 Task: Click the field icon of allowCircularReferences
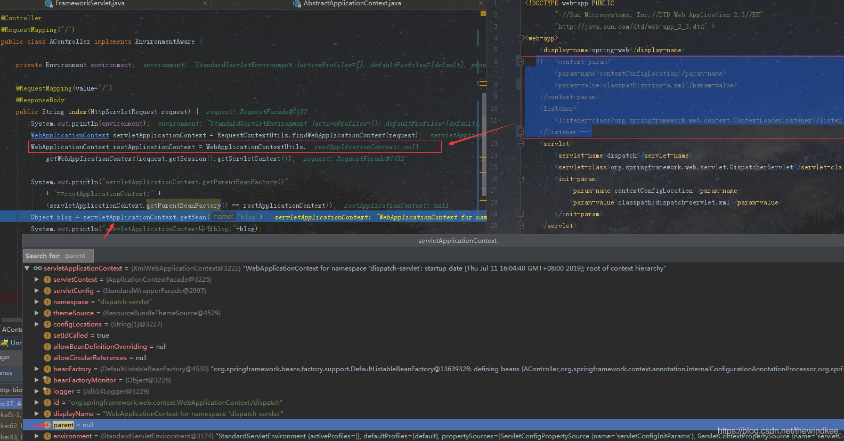point(47,358)
